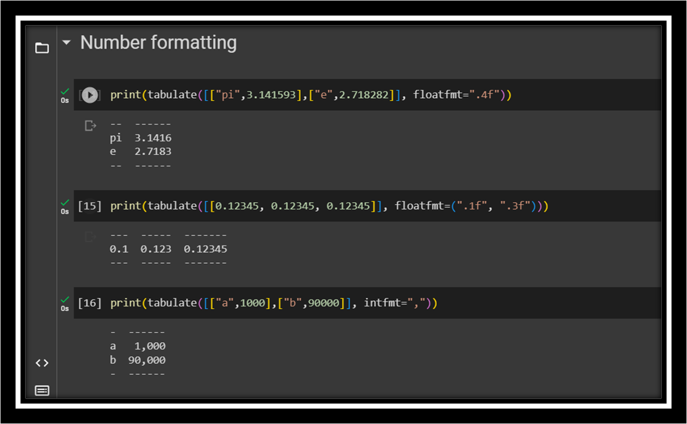Click green checkmark beside the floatfmt=".4f" cell
Viewport: 687px width, 424px height.
pos(65,91)
